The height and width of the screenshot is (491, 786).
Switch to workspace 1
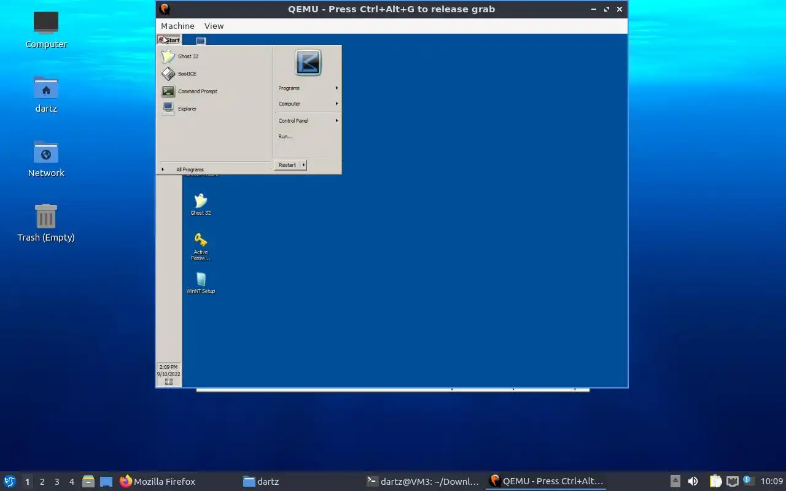(x=27, y=482)
